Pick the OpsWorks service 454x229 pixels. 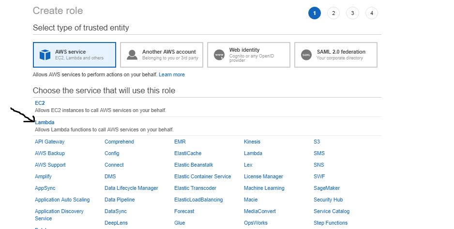256,223
